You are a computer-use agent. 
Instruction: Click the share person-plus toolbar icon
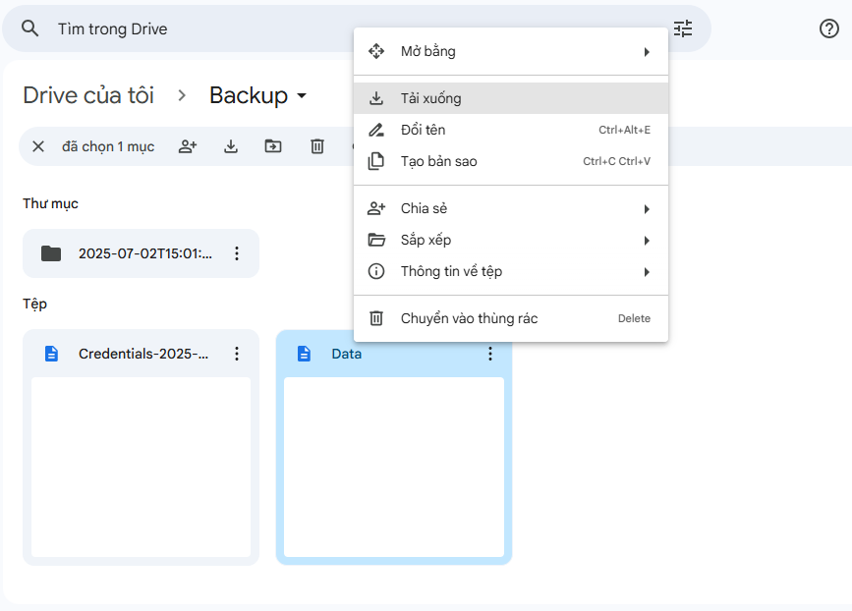click(x=188, y=146)
